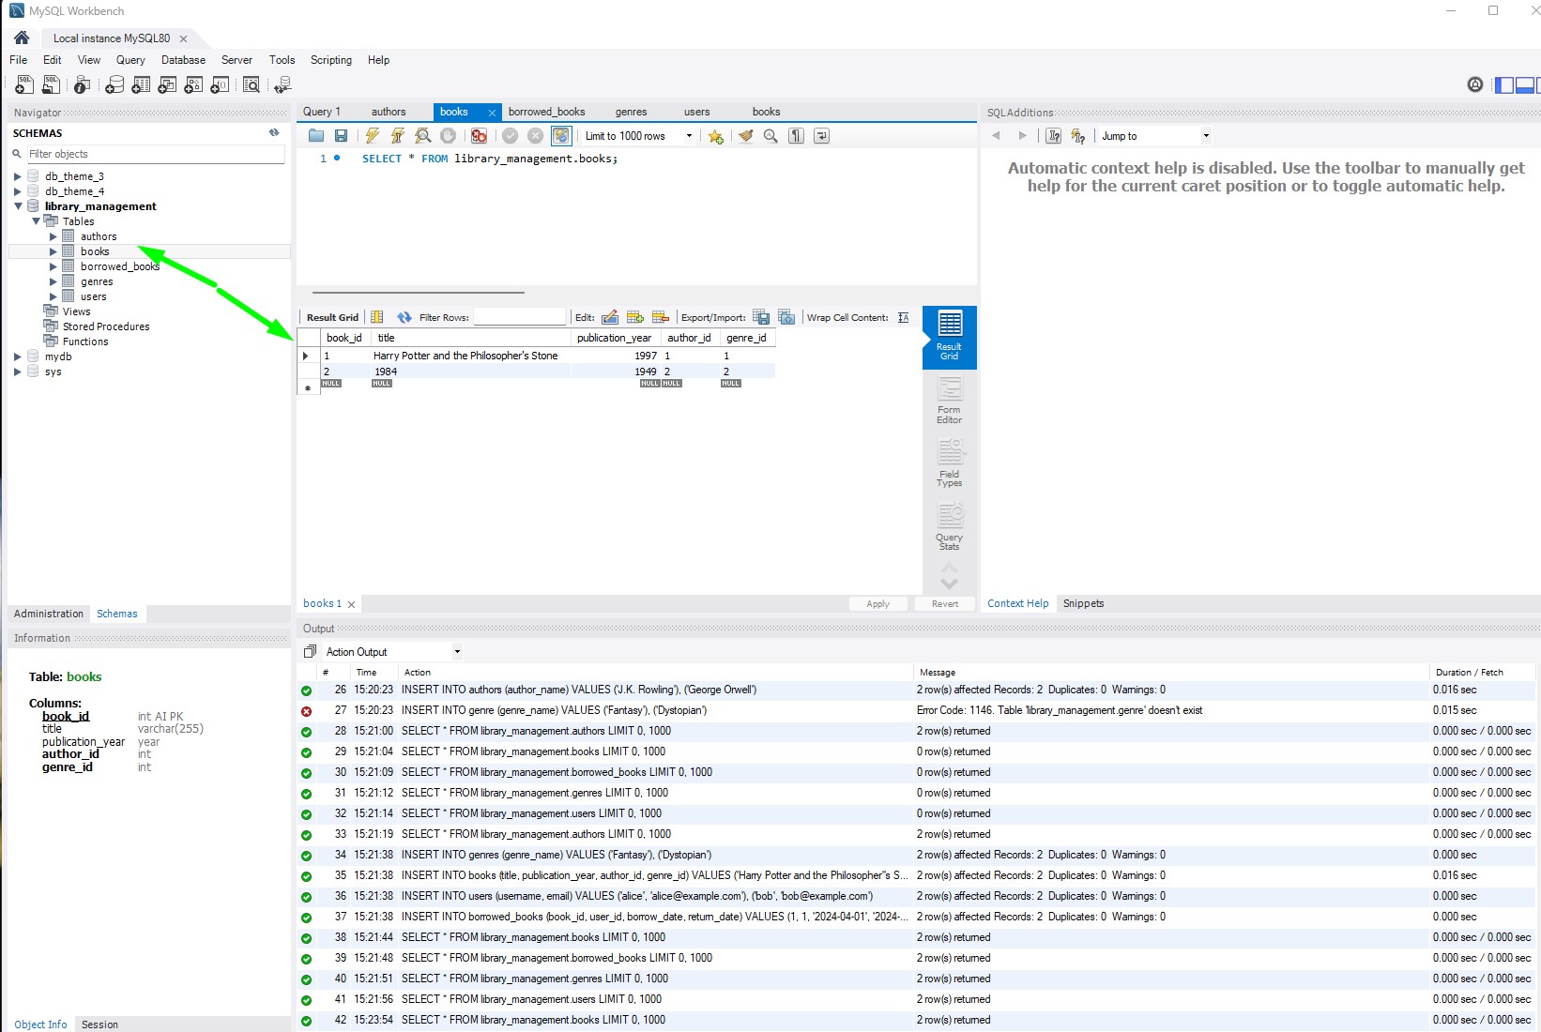Toggle stop-on-error execution icon
Image resolution: width=1541 pixels, height=1032 pixels.
pyautogui.click(x=479, y=136)
